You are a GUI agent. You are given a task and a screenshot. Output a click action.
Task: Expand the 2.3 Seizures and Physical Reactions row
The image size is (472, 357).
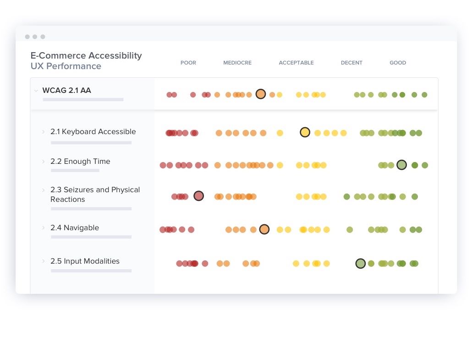(x=44, y=190)
